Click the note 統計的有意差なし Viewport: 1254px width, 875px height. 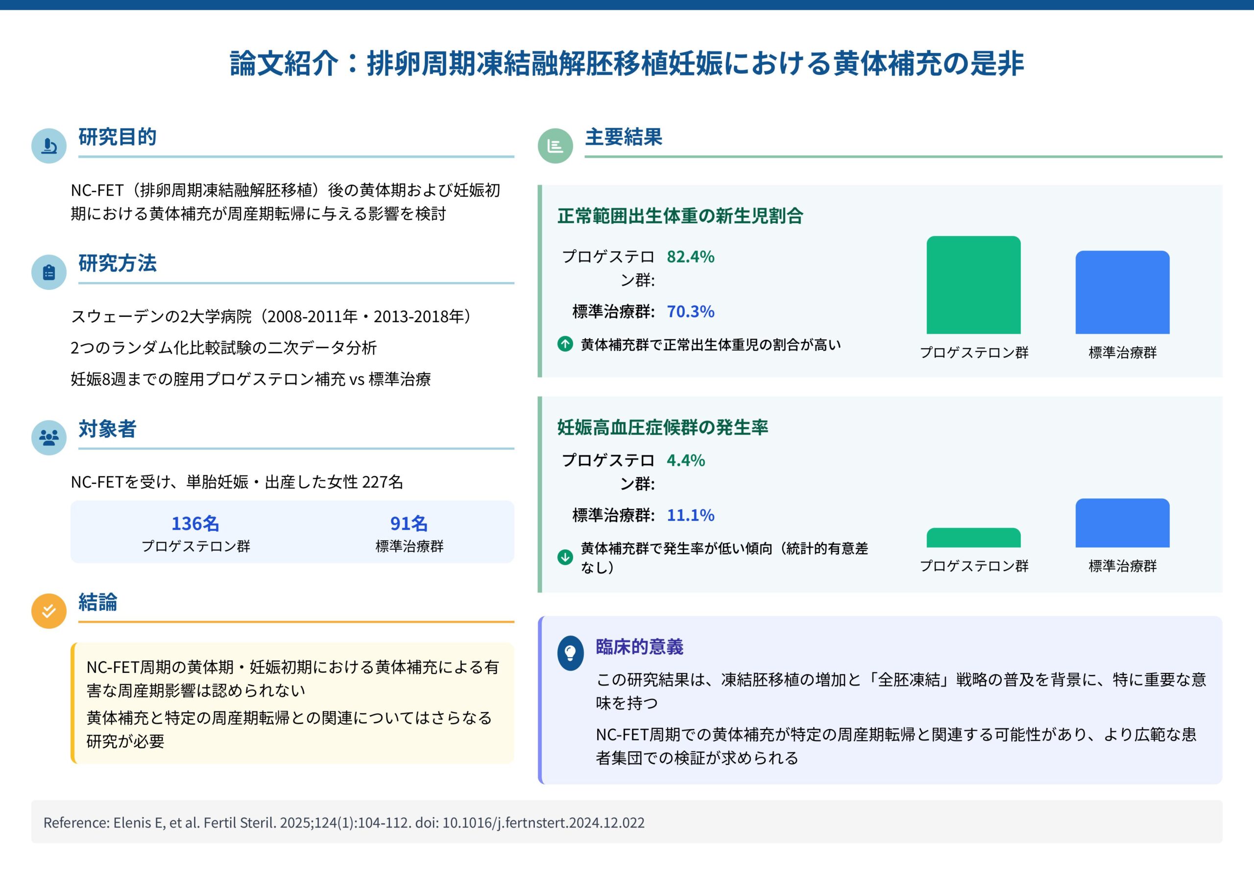(724, 558)
